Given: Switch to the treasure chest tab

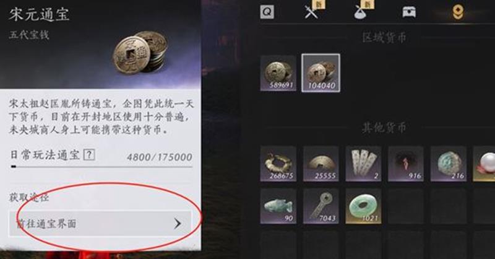Looking at the screenshot, I should tap(409, 12).
